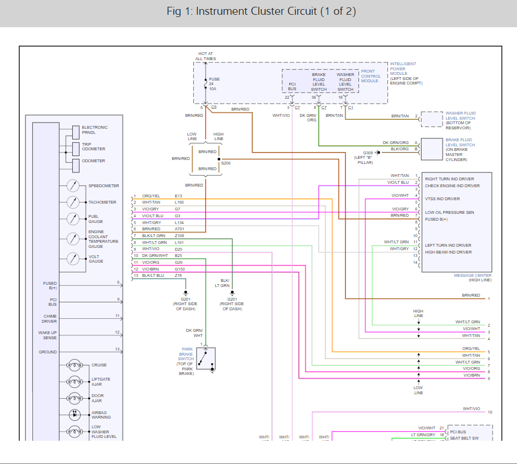
Task: Click CHECK ENGINE IND DRIVER text
Action: [452, 185]
